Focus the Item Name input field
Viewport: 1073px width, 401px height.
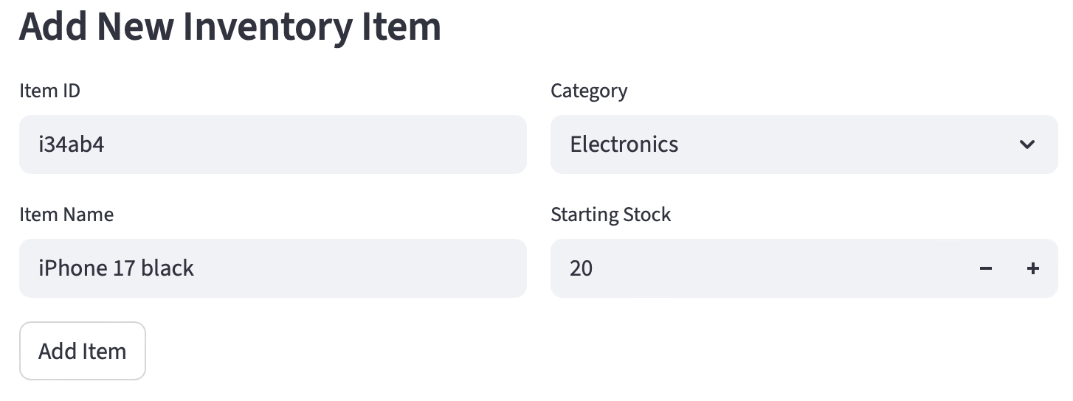pyautogui.click(x=272, y=268)
